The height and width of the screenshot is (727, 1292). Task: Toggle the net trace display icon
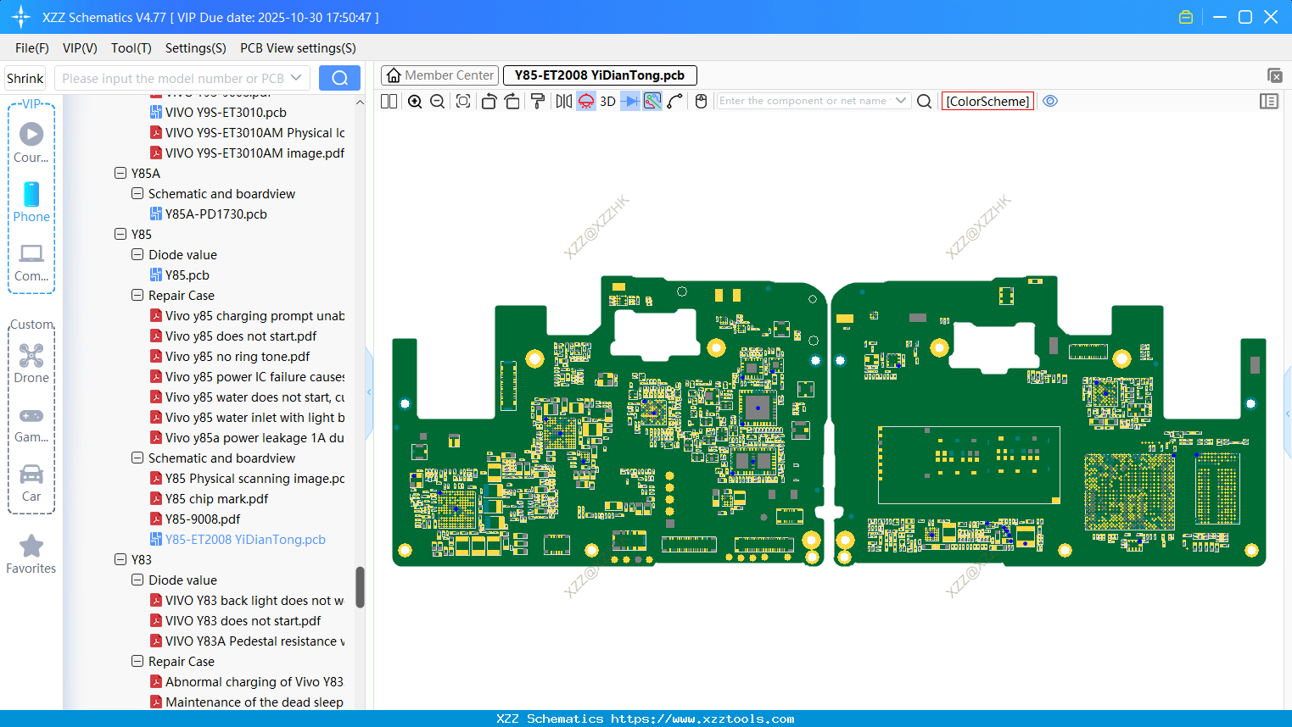(652, 102)
